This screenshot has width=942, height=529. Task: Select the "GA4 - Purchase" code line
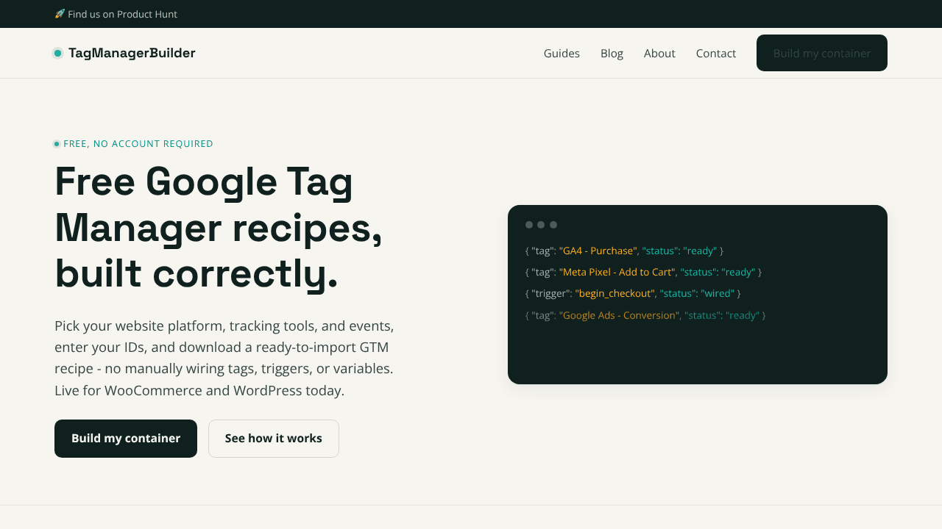coord(624,251)
